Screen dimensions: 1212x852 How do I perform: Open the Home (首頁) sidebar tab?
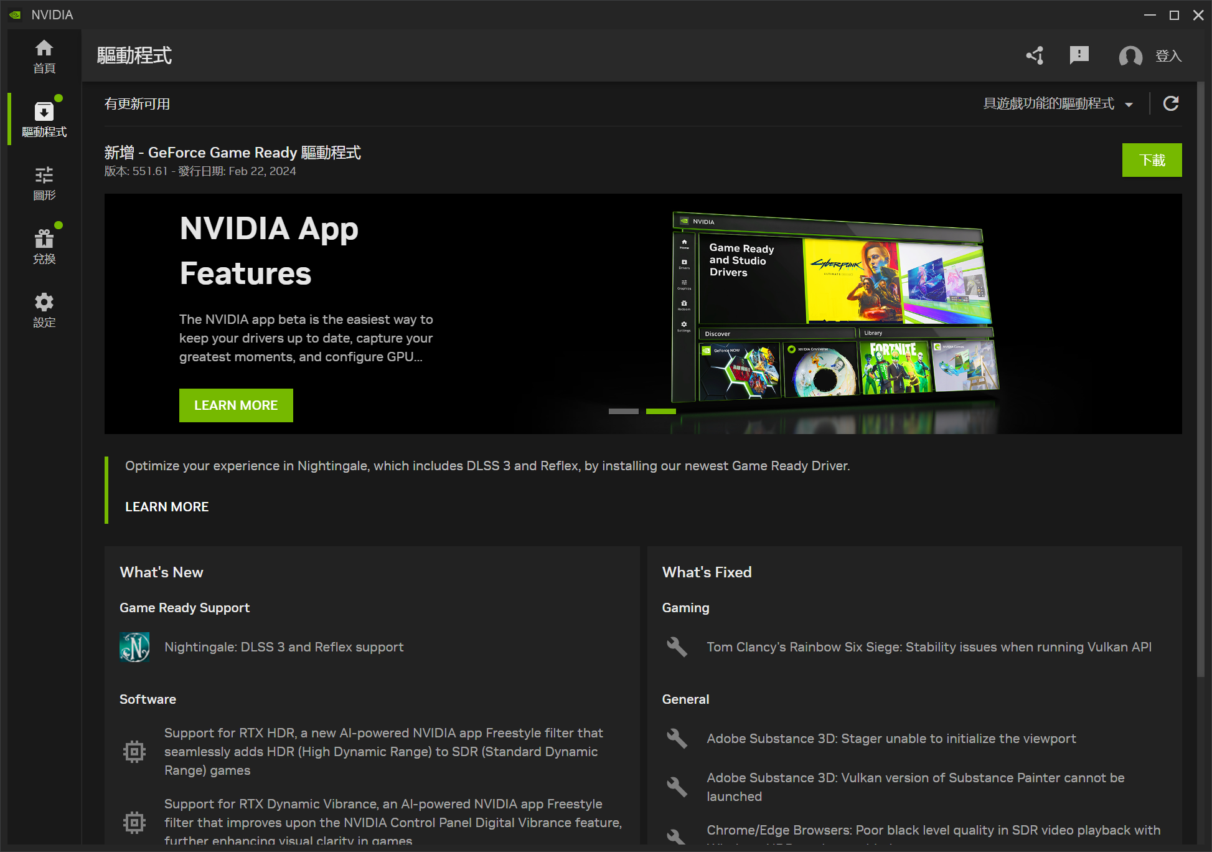44,57
